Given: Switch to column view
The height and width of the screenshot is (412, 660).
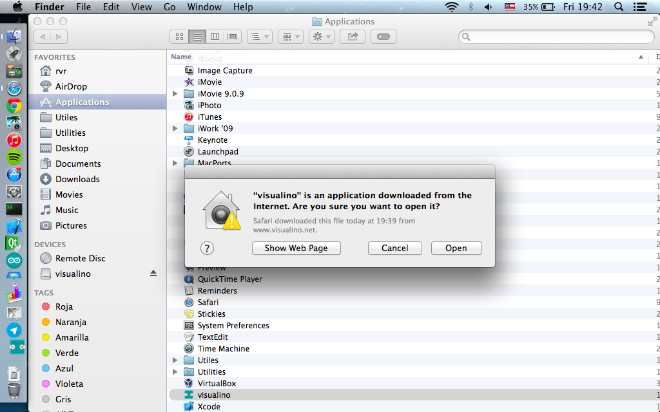Looking at the screenshot, I should click(215, 37).
